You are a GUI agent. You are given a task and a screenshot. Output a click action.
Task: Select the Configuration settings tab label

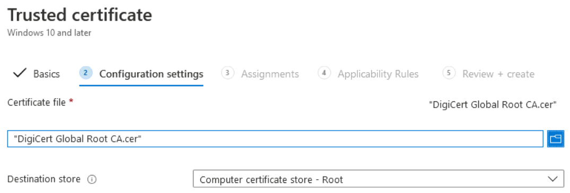(151, 74)
